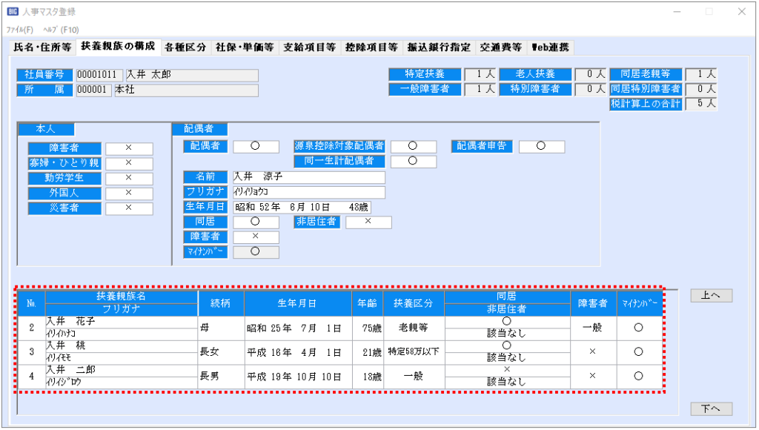Switch to the 各種区分 tab
The image size is (759, 430).
(x=185, y=47)
